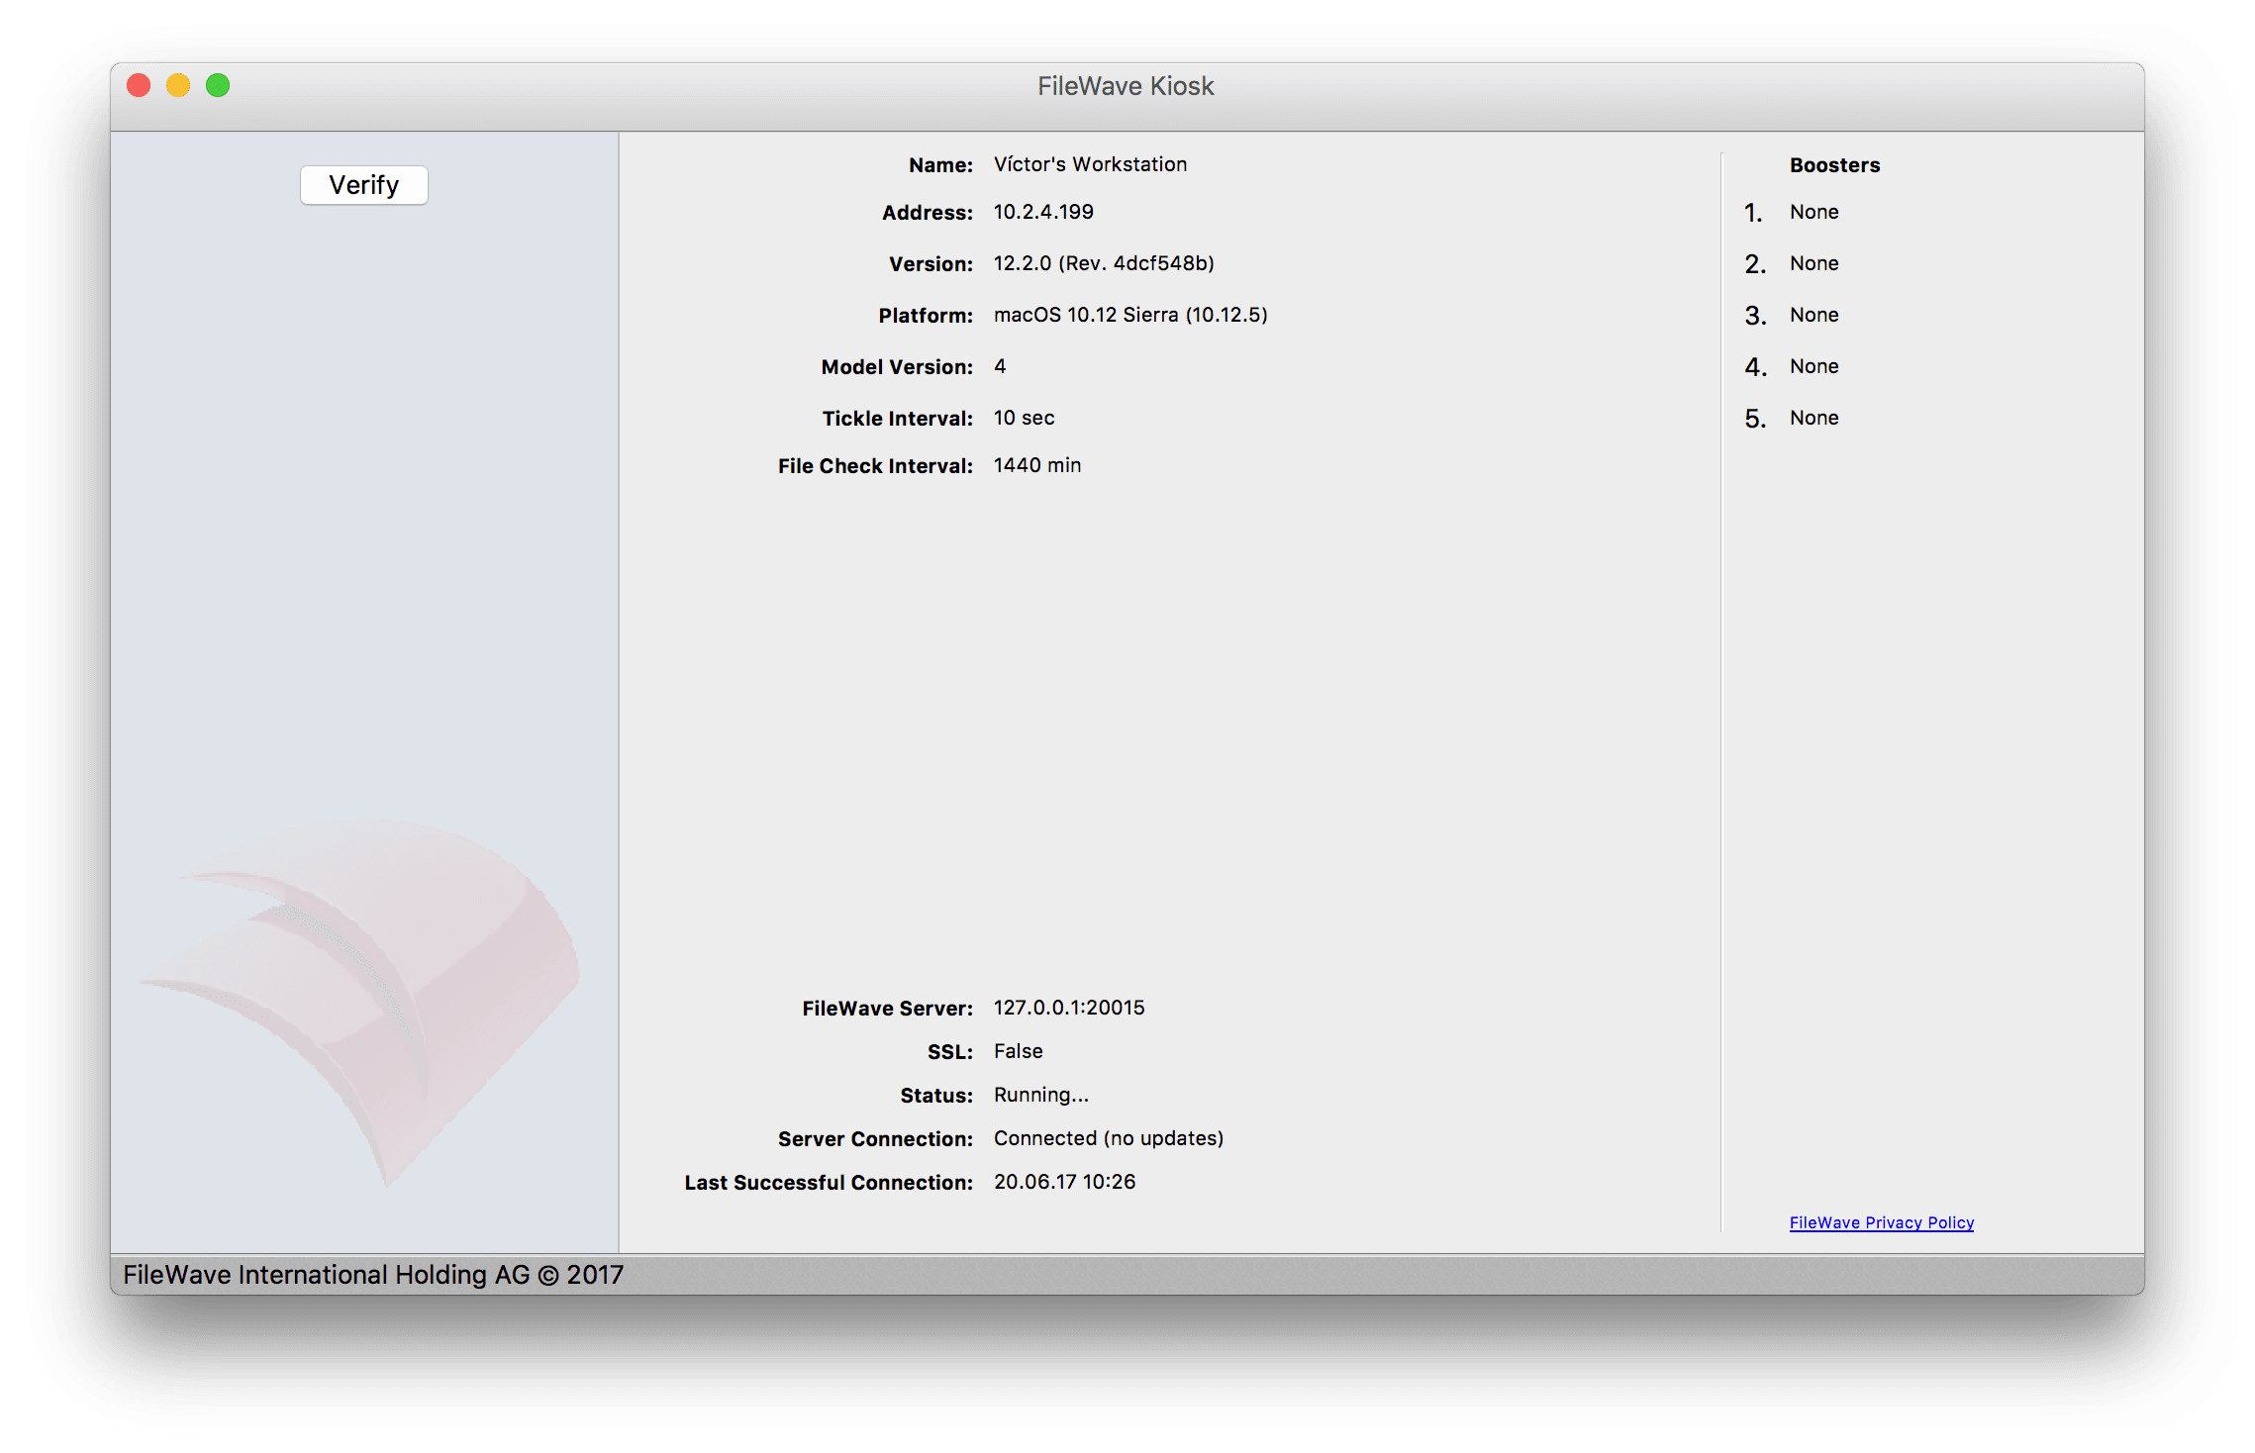The width and height of the screenshot is (2255, 1453).
Task: Click the Verify button
Action: (363, 185)
